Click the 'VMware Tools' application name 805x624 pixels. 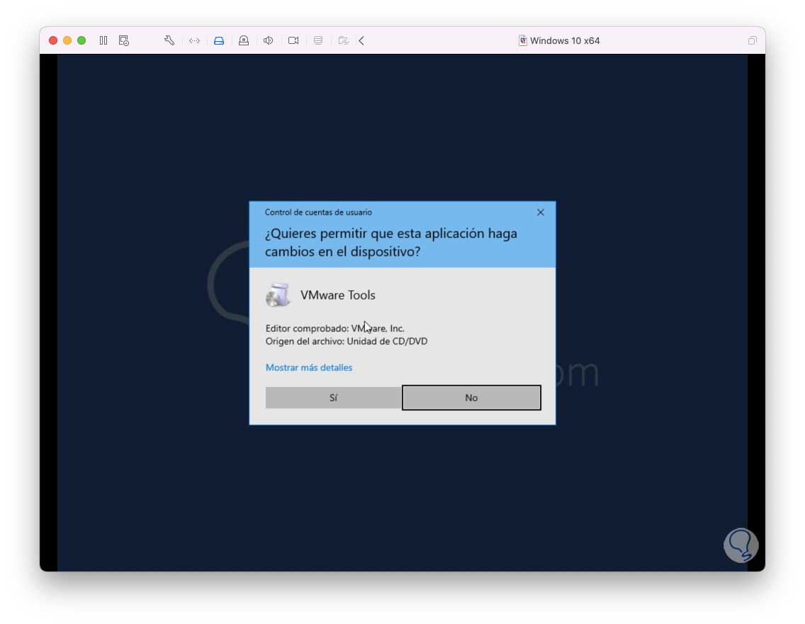338,295
